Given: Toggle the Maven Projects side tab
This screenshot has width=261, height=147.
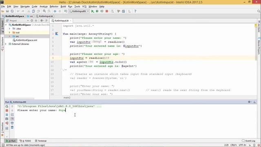Looking at the screenshot, I should [259, 46].
